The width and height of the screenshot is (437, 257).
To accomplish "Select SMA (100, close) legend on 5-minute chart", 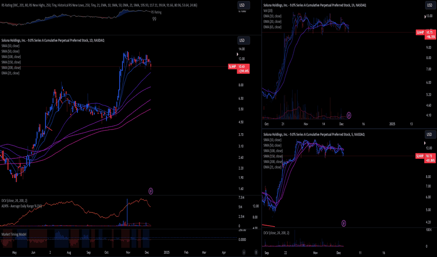I will click(x=273, y=151).
